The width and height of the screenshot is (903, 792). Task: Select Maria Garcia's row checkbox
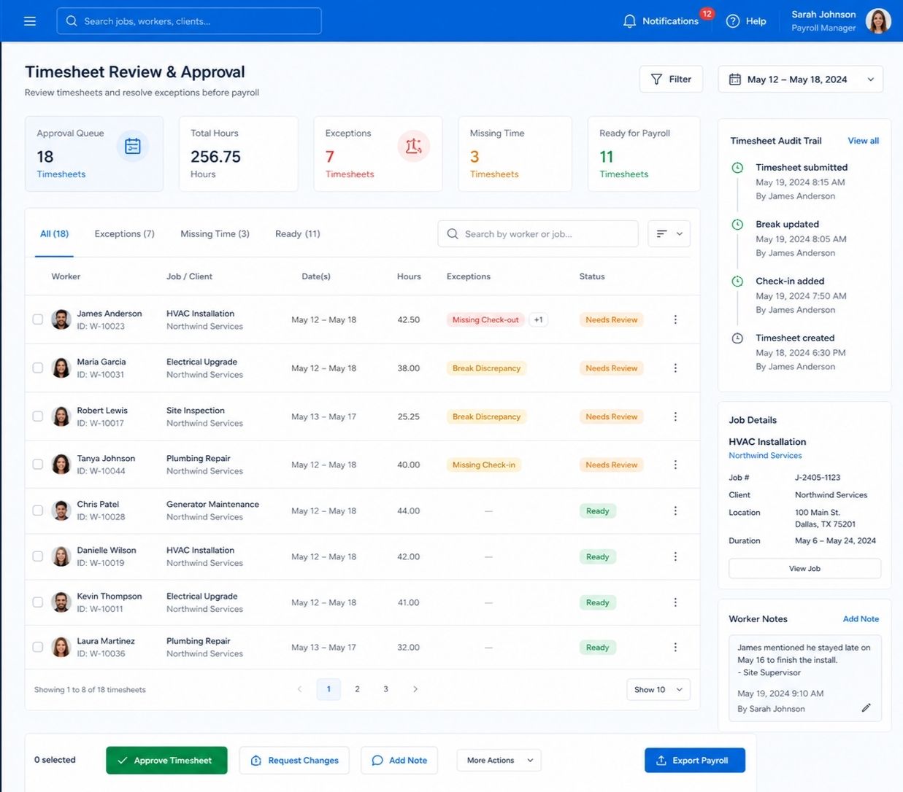pyautogui.click(x=38, y=368)
